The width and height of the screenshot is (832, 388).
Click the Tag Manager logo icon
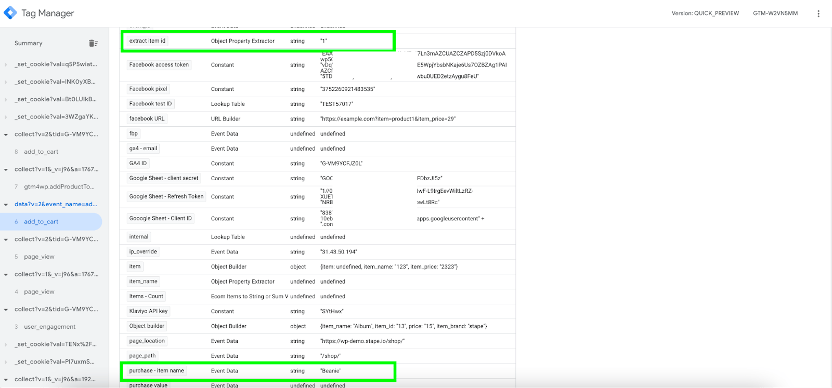point(10,12)
